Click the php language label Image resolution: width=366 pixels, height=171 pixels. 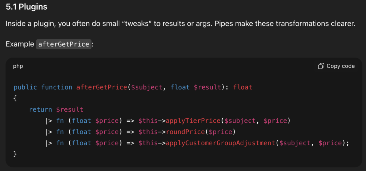click(x=18, y=66)
